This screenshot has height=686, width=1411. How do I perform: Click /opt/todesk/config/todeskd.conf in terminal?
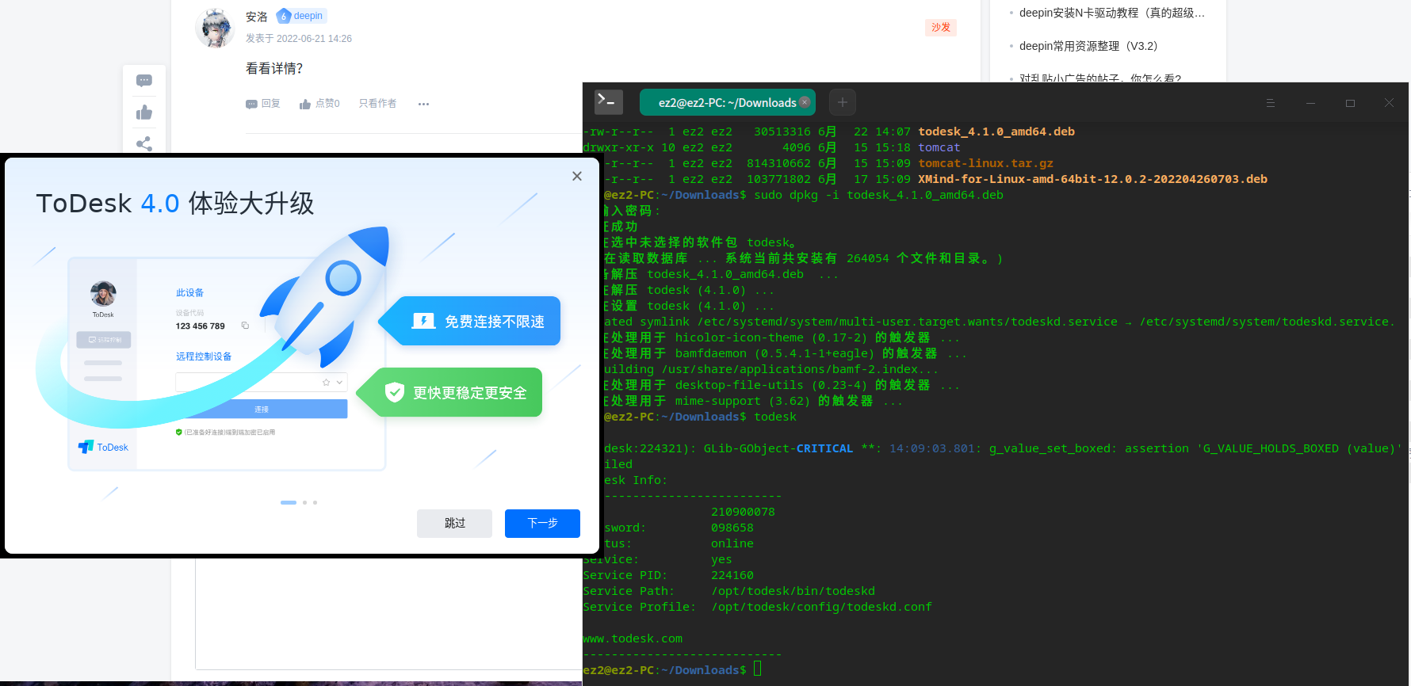click(821, 607)
